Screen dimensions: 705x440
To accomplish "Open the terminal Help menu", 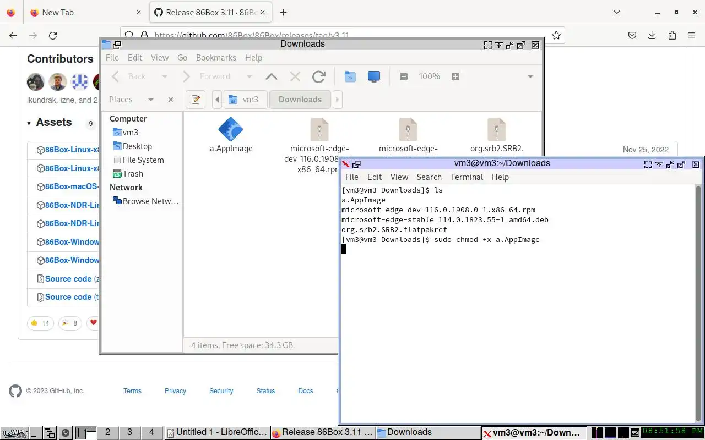I will pyautogui.click(x=500, y=177).
